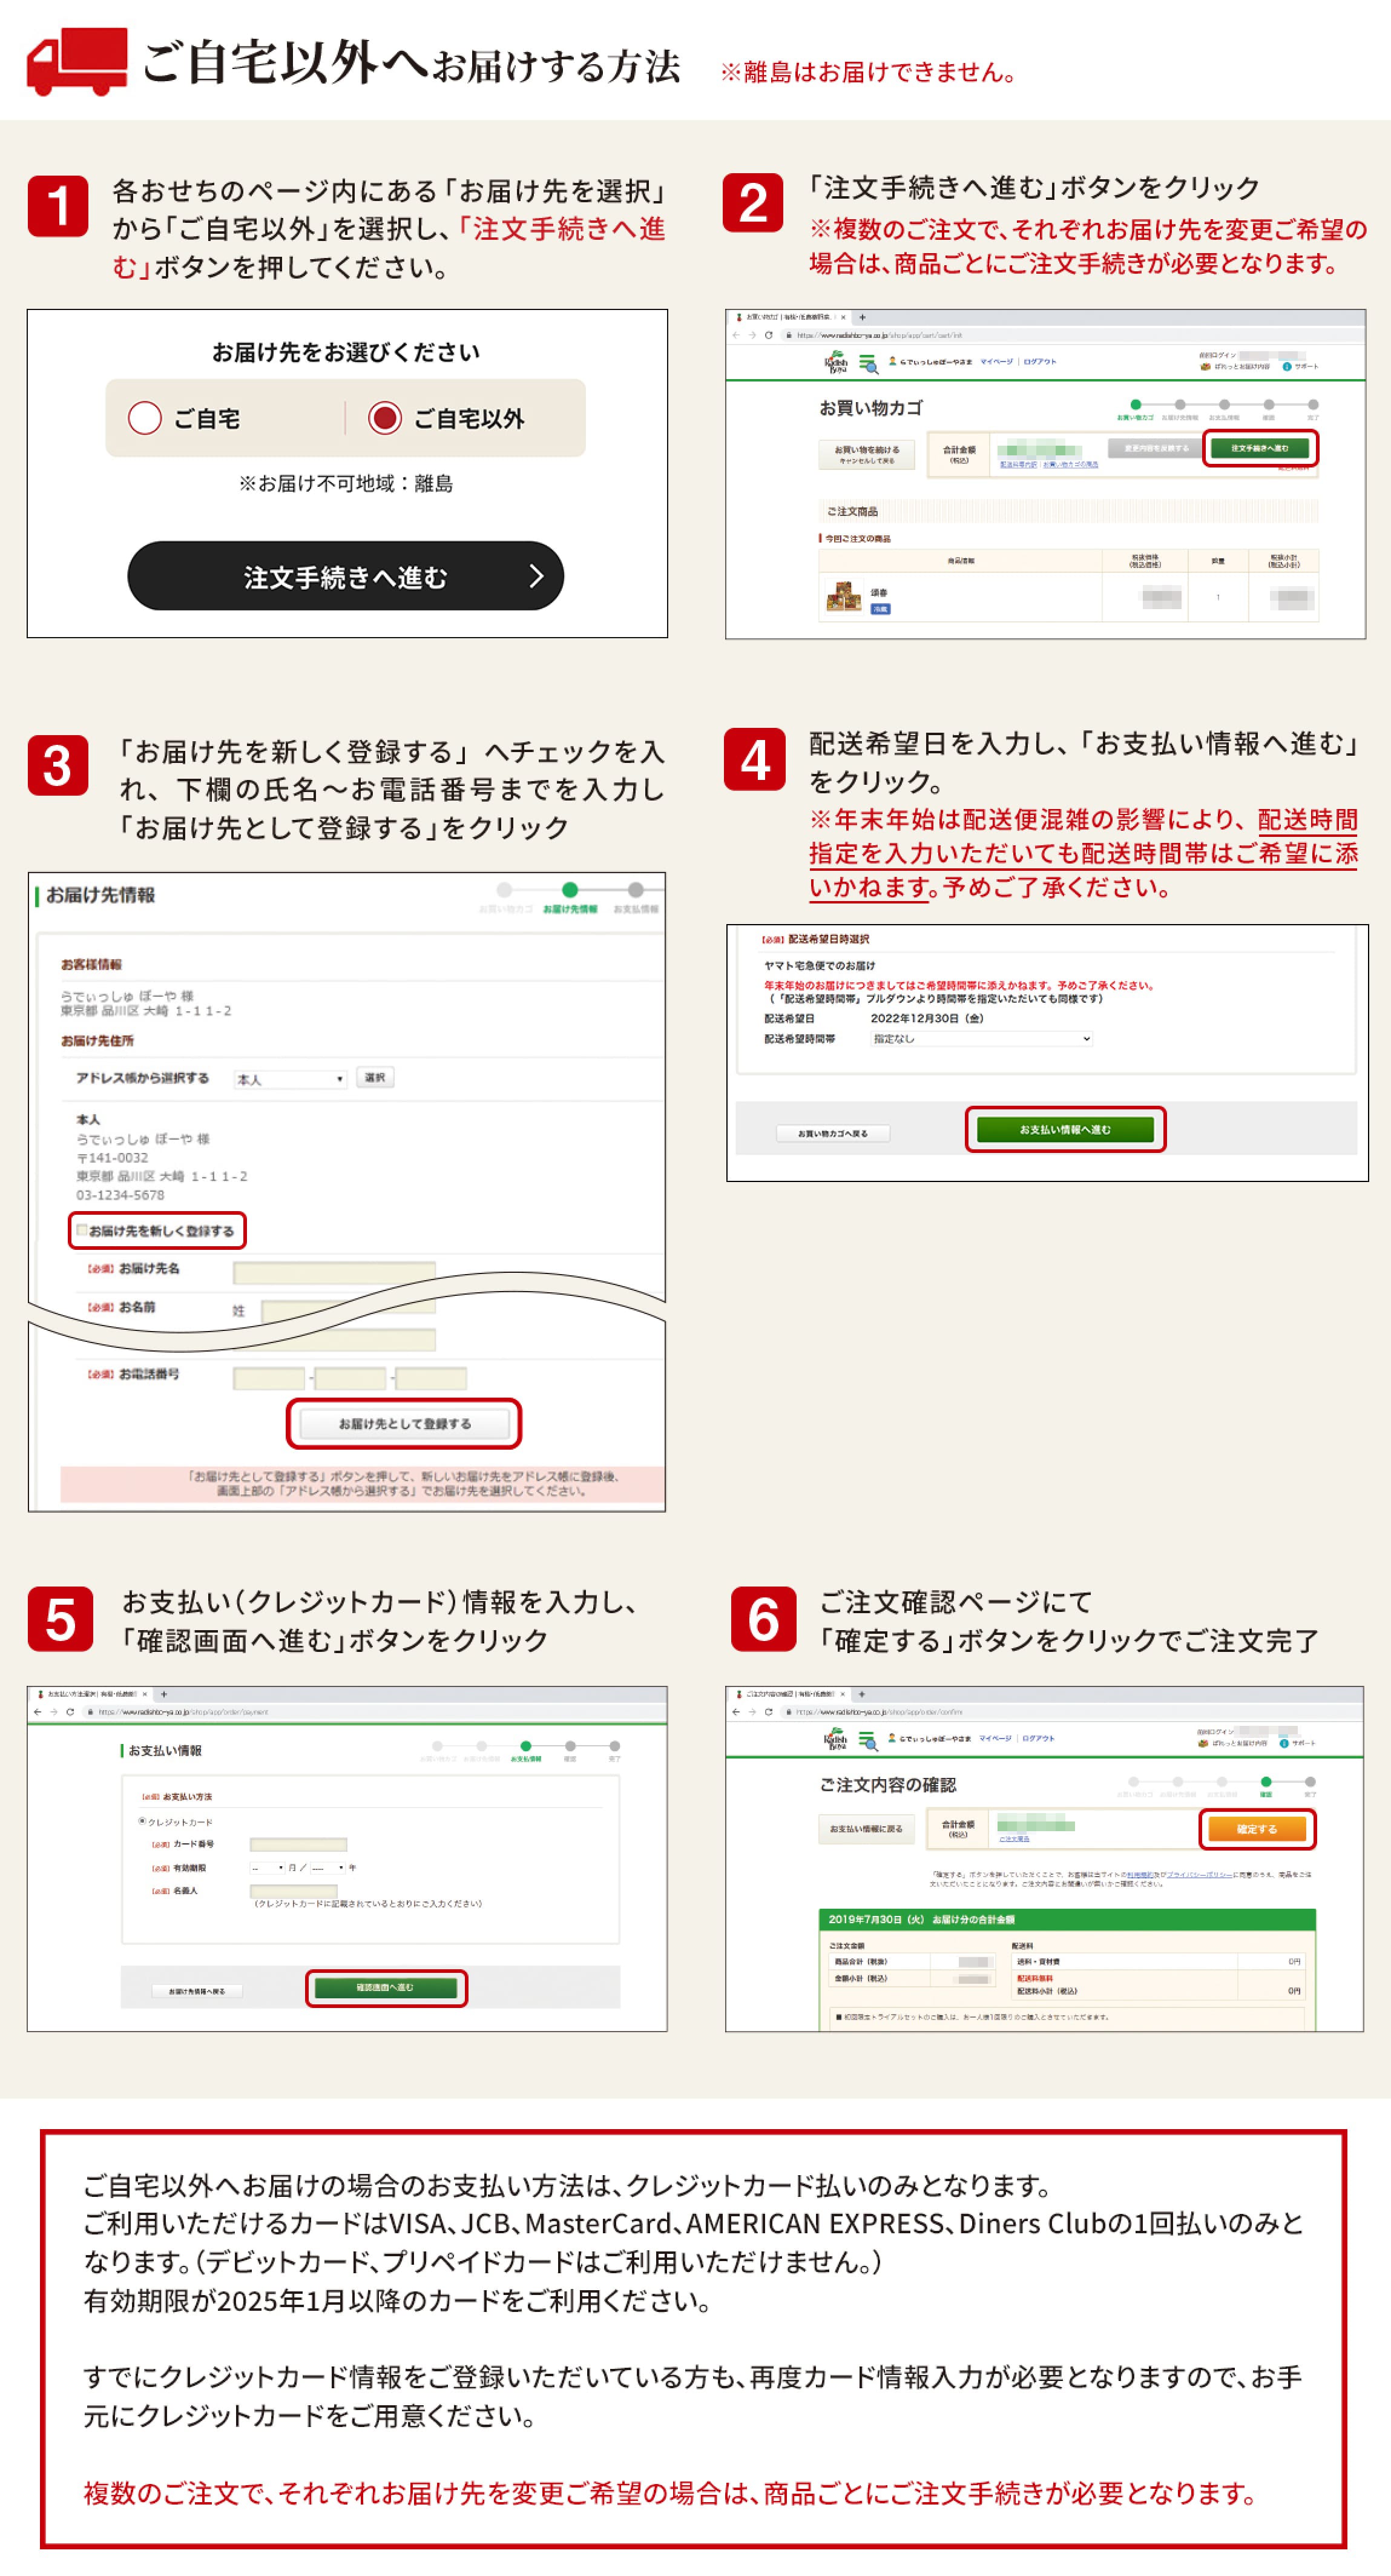This screenshot has height=2576, width=1391.
Task: Open a new tab beside the お支払い方法選択 tab
Action: pos(164,1694)
